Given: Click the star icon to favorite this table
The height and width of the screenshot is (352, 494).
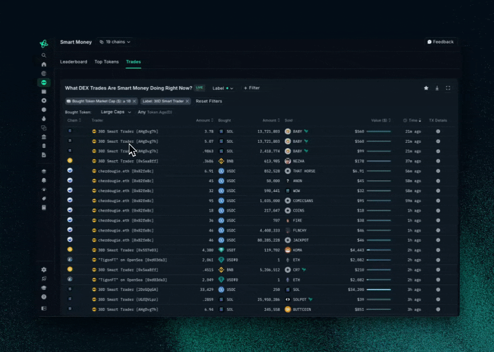Looking at the screenshot, I should (x=426, y=88).
